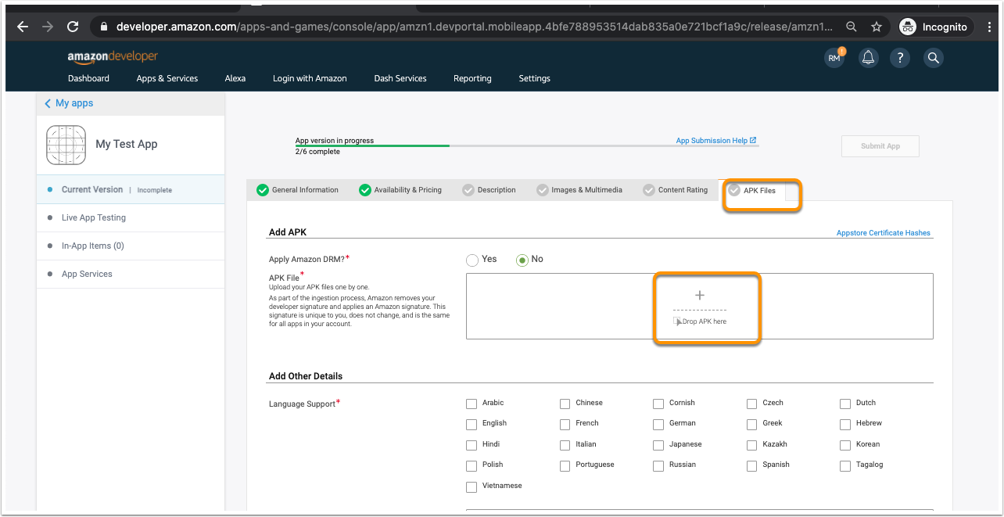Click Submit App button
This screenshot has height=517, width=1004.
point(880,146)
